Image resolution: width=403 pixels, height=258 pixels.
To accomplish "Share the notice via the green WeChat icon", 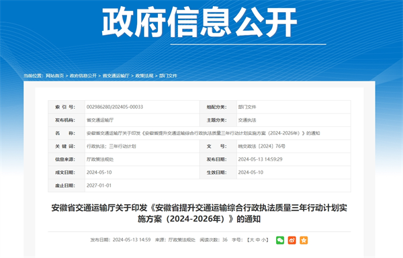I will 280,240.
